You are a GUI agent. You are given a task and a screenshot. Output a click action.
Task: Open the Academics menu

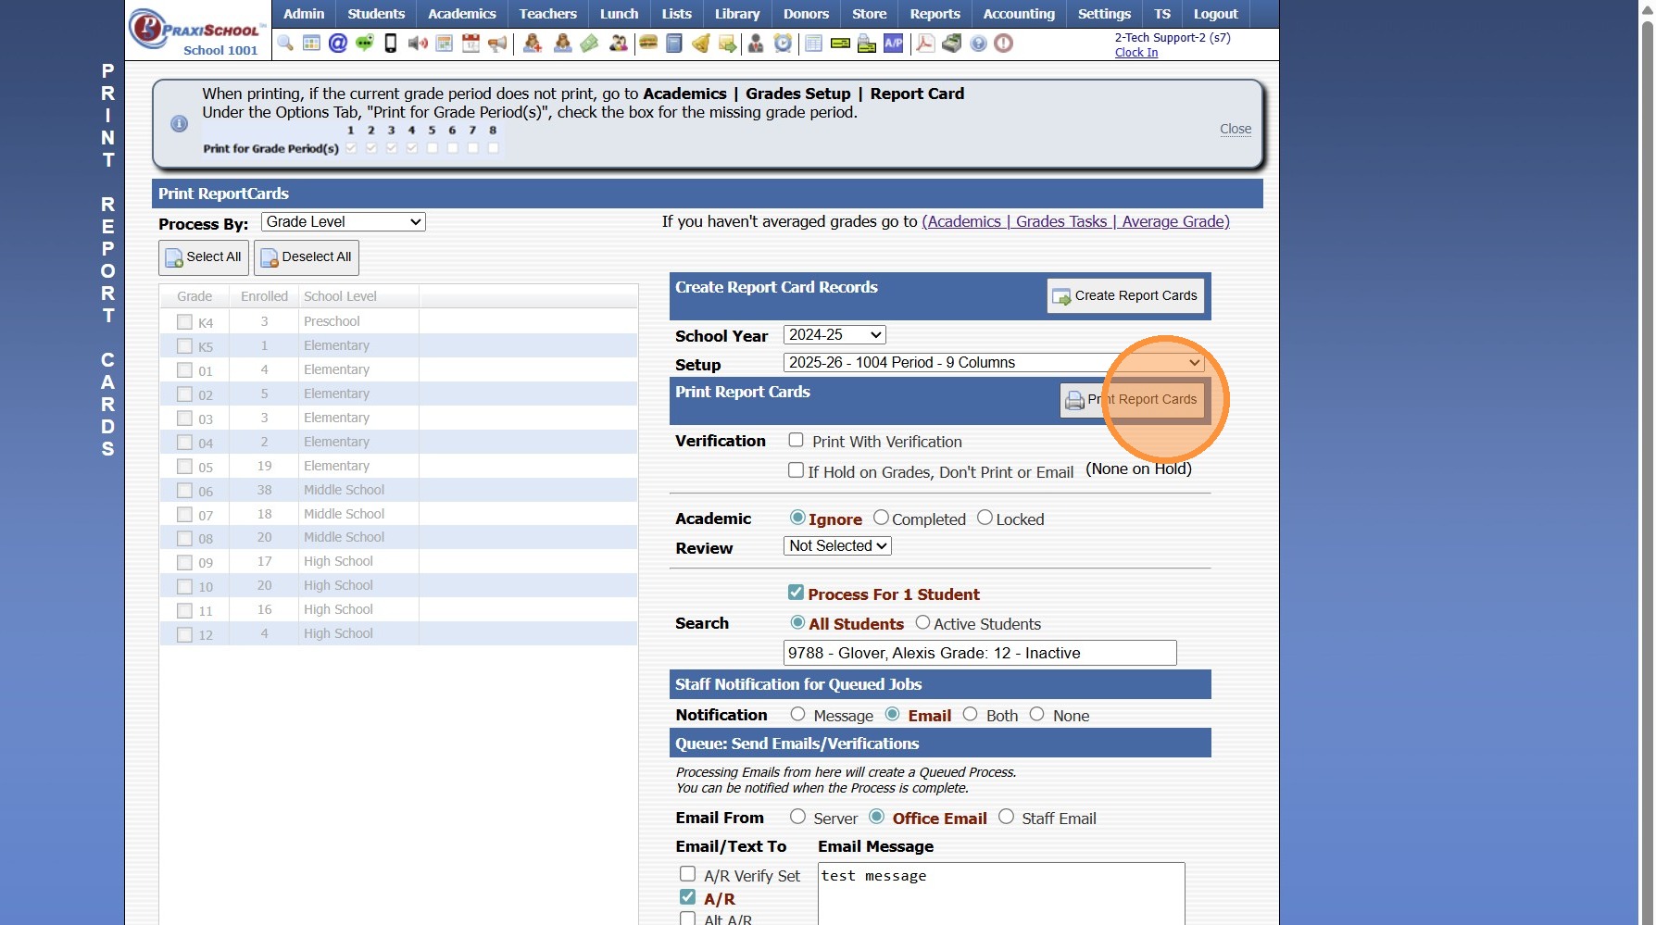[x=462, y=14]
